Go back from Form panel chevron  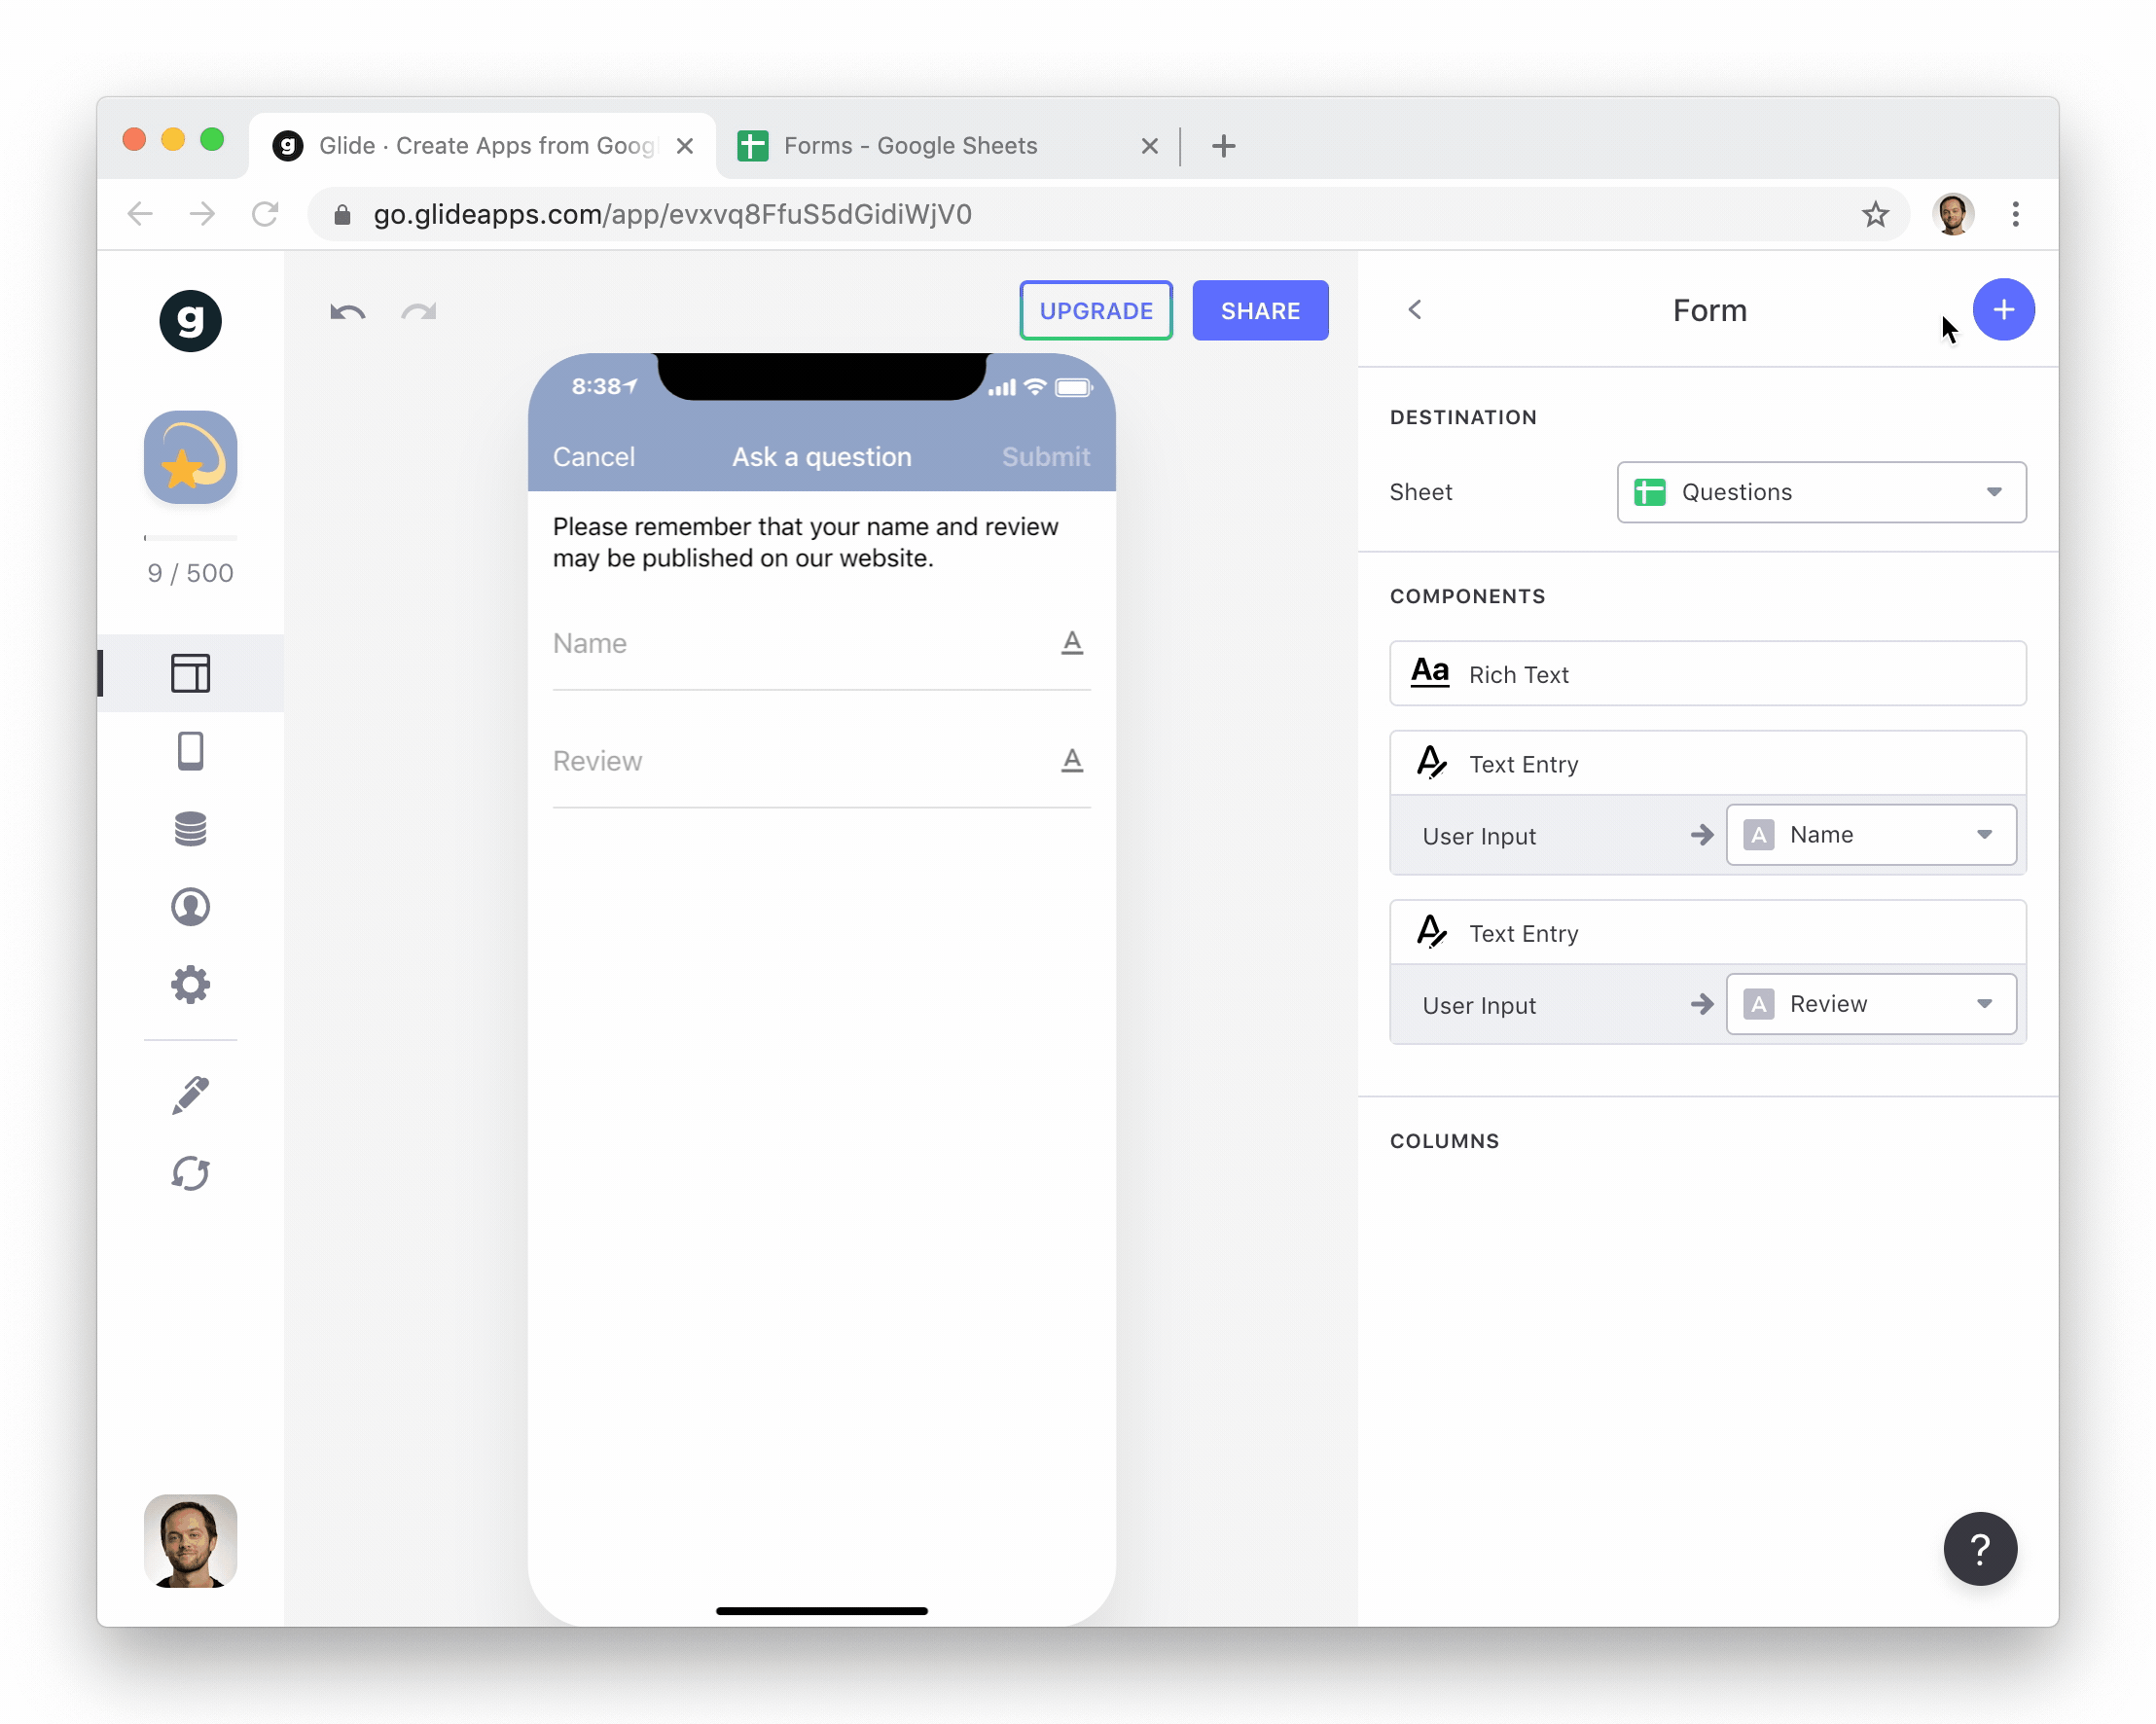[1414, 310]
